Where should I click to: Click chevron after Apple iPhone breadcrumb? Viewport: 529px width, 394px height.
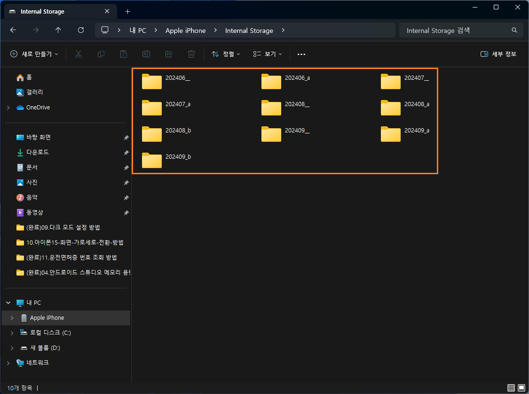(x=215, y=31)
